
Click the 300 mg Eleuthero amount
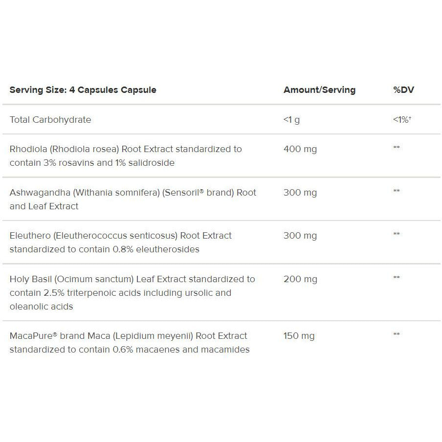pyautogui.click(x=300, y=236)
